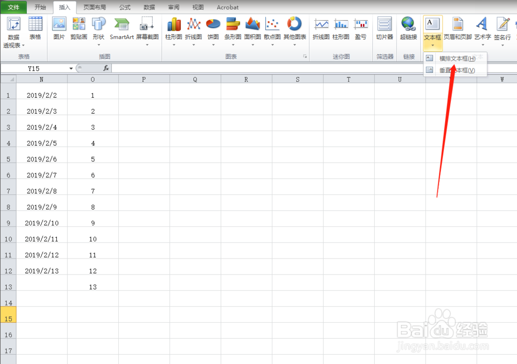Expand the 柱形图 chart dropdown arrow
Screen dimensions: 517x364
174,45
